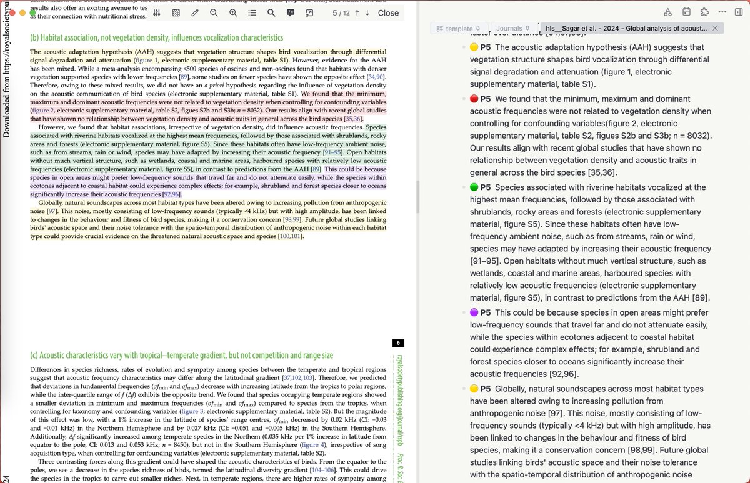The height and width of the screenshot is (483, 750).
Task: Show the PDF outline list
Action: tap(252, 12)
